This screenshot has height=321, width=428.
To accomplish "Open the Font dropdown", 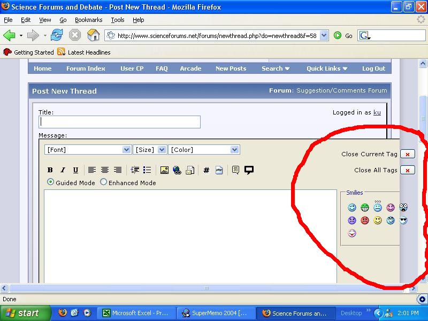I will pos(88,150).
